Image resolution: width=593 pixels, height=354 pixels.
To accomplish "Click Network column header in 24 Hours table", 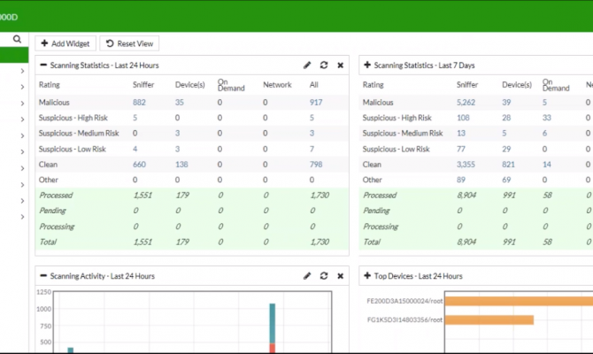I will pos(277,85).
